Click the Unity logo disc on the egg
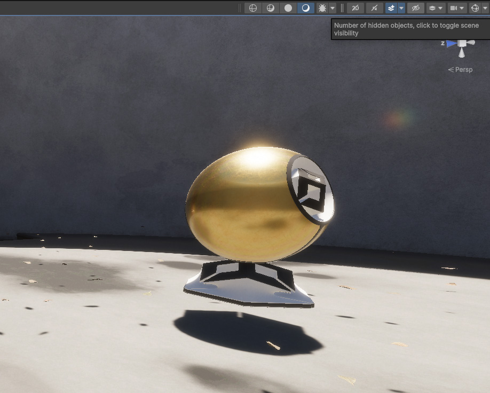 pyautogui.click(x=311, y=190)
